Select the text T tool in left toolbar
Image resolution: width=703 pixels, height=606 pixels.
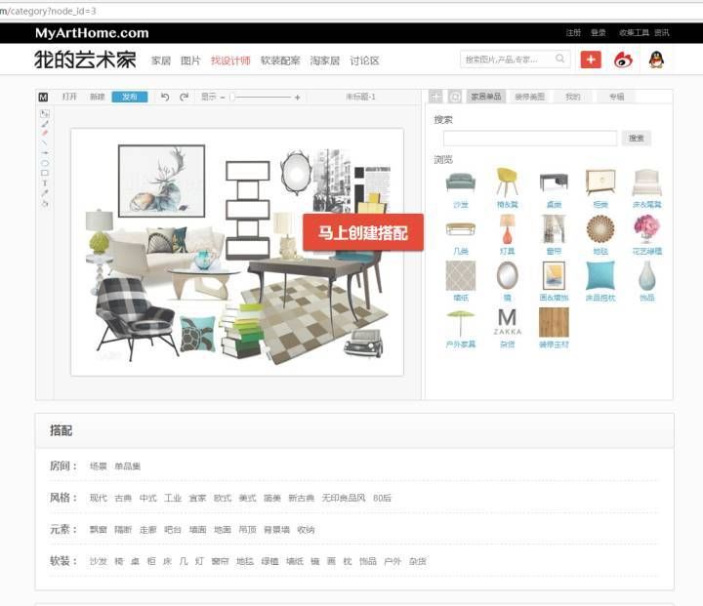click(45, 183)
